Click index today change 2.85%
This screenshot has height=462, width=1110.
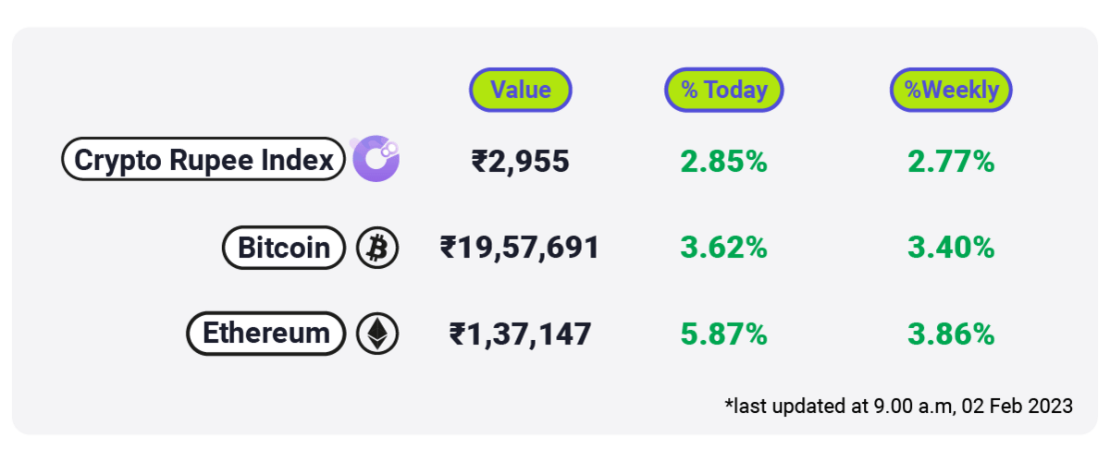click(724, 162)
